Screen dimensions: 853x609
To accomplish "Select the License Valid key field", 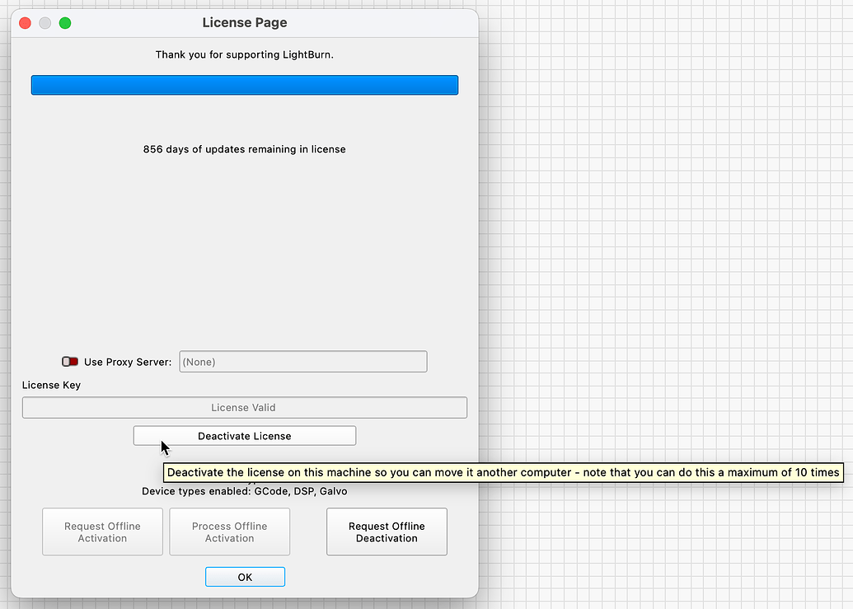I will (x=244, y=407).
